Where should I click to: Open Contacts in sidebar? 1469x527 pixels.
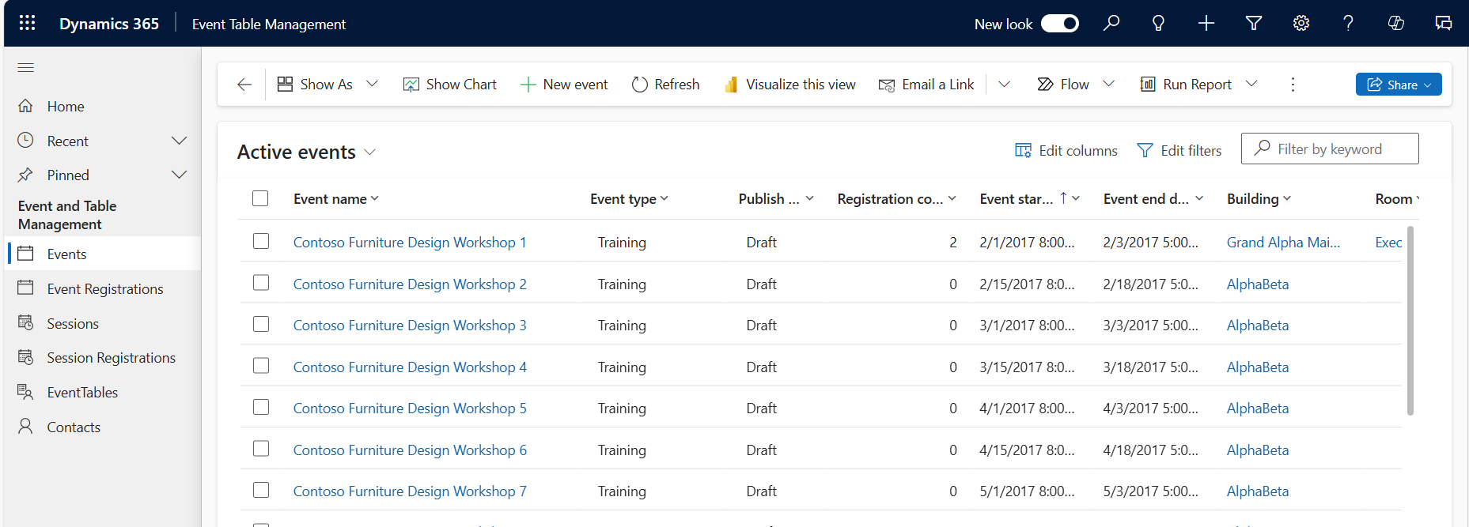[x=102, y=427]
